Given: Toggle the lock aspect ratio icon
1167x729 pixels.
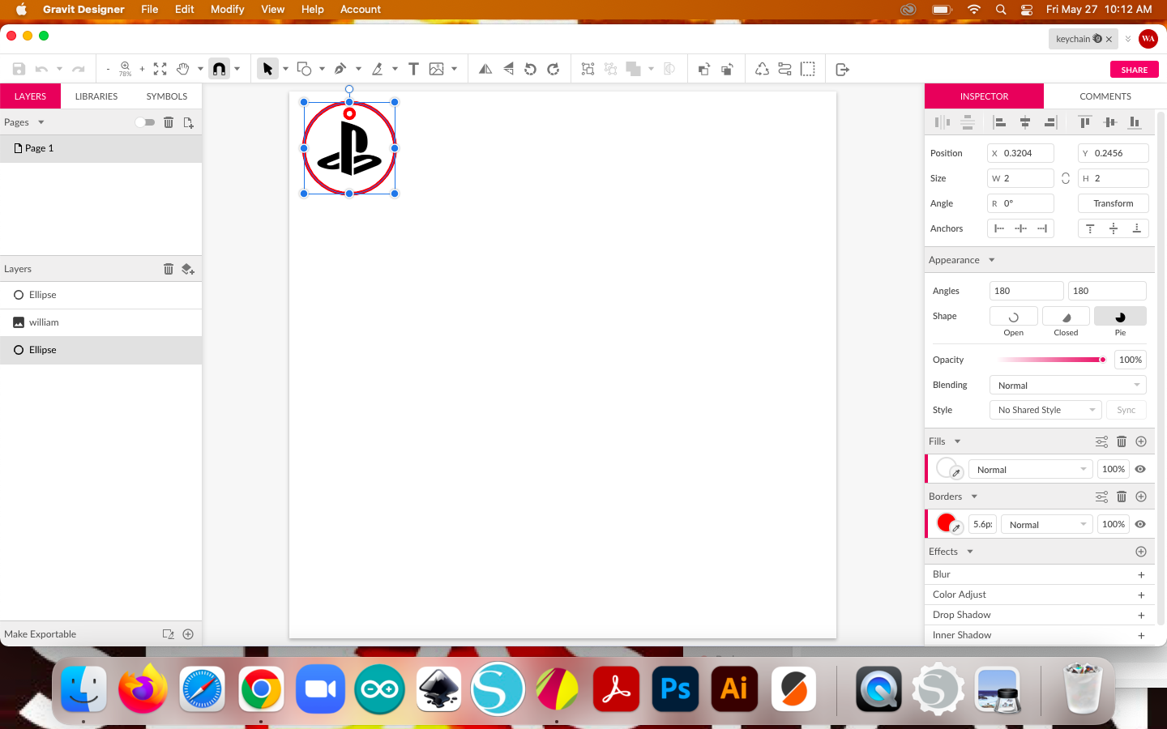Looking at the screenshot, I should point(1066,178).
